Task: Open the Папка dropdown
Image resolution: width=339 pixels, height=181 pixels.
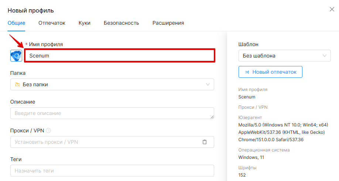Action: tap(112, 84)
